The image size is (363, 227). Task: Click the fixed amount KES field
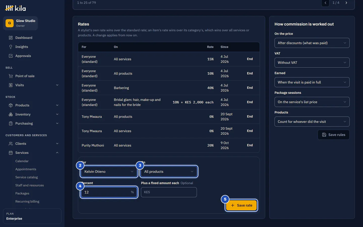tap(169, 192)
